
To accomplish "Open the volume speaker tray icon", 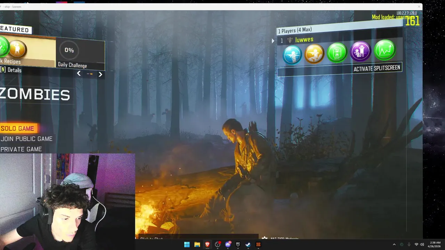I will 422,244.
